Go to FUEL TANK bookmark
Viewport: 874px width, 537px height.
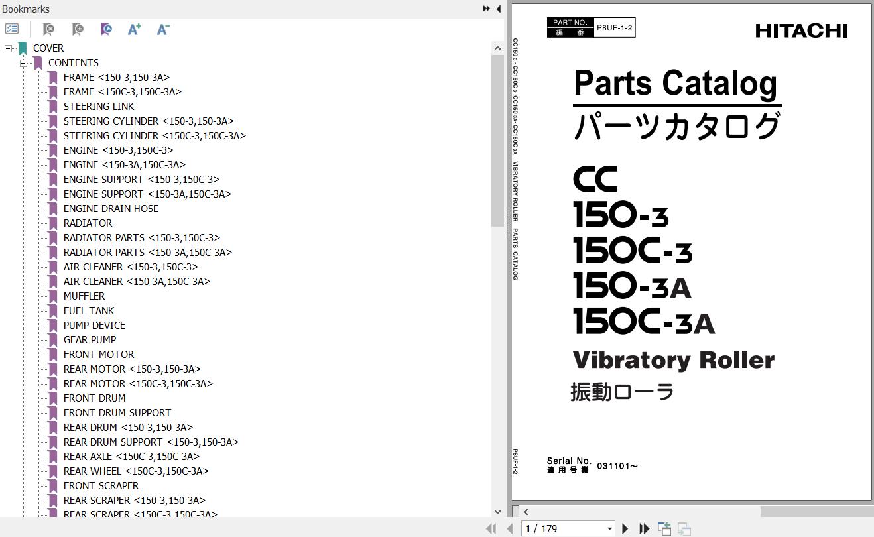click(x=89, y=311)
